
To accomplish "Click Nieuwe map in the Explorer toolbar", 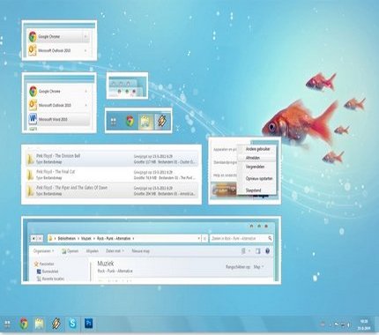I will point(140,251).
